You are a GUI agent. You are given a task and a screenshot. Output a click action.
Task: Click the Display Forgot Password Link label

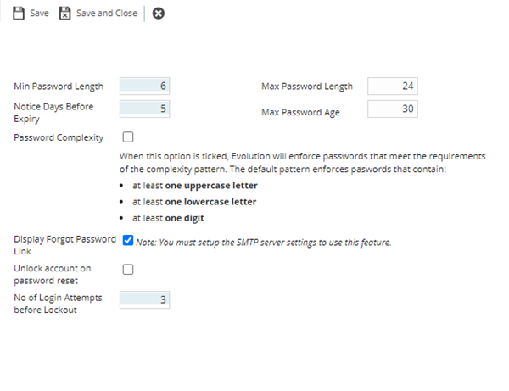tap(64, 245)
